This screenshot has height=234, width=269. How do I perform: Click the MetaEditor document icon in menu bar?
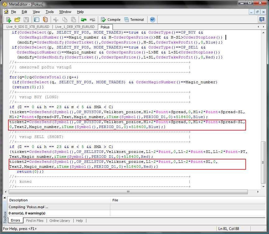point(6,12)
